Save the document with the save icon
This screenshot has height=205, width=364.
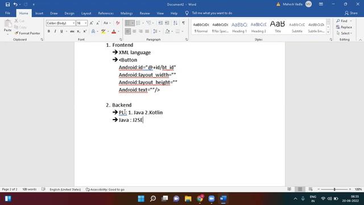point(7,5)
